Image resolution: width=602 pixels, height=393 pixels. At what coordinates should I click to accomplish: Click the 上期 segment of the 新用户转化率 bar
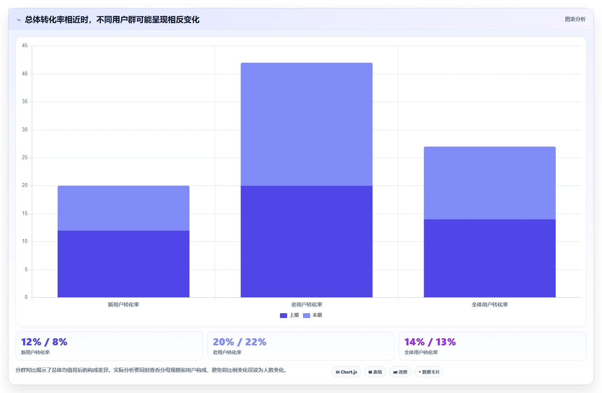click(x=123, y=264)
